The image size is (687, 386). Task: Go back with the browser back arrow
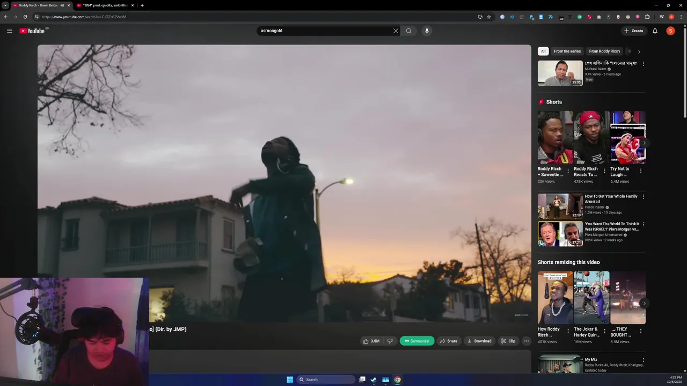click(x=6, y=17)
